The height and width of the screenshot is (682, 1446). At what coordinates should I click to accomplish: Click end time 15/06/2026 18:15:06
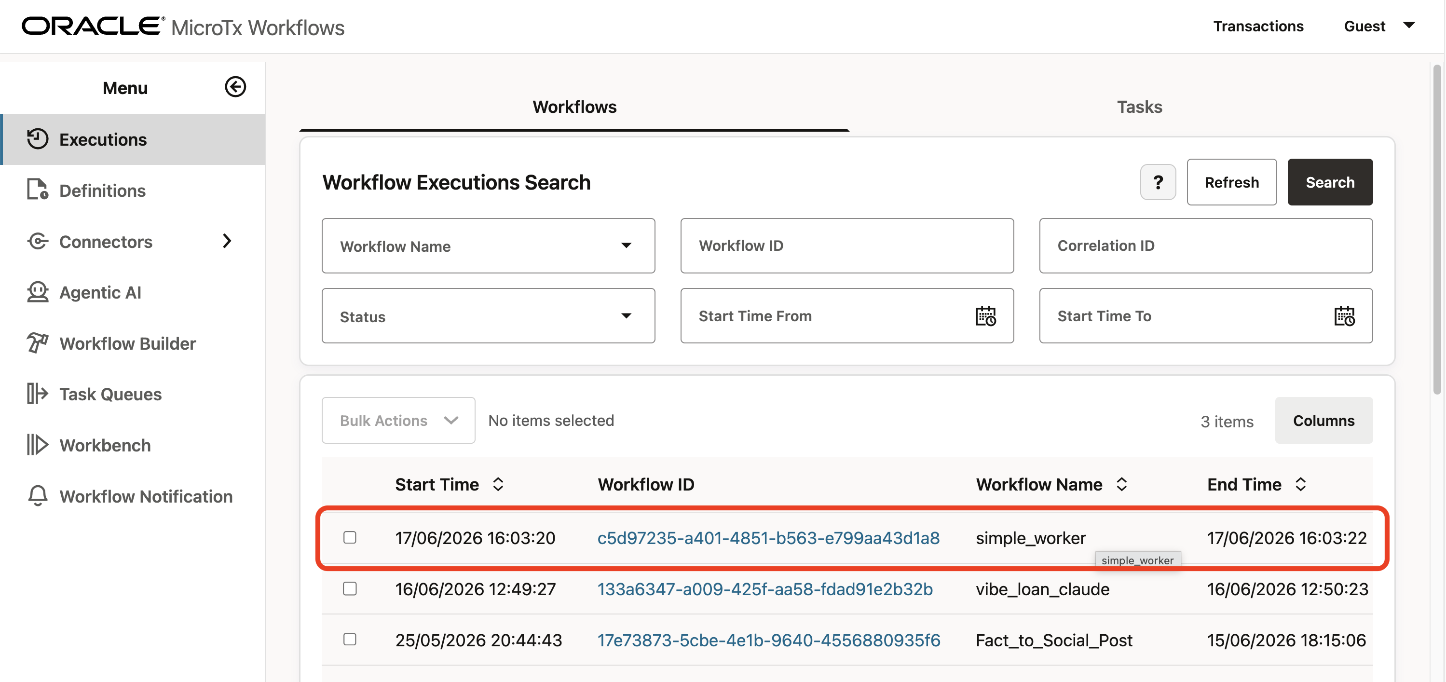coord(1286,640)
